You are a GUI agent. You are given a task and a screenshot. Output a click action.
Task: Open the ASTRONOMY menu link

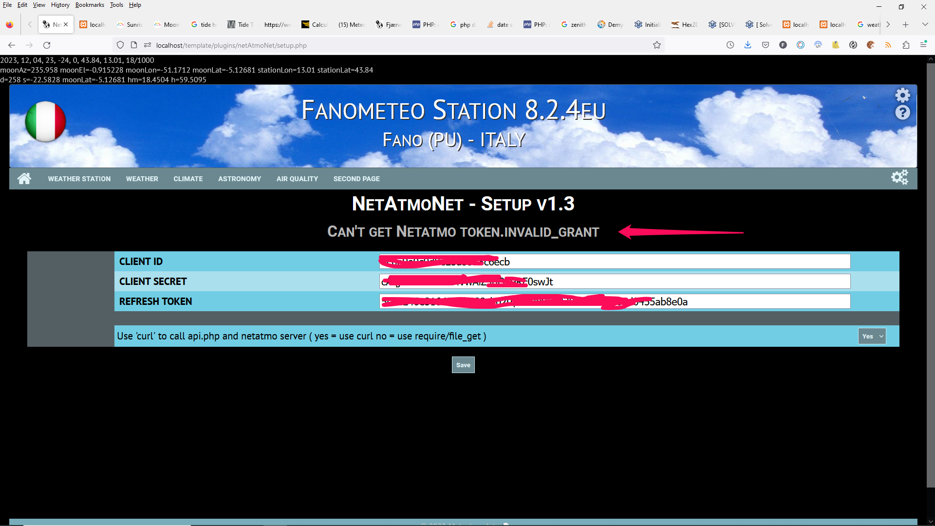240,179
